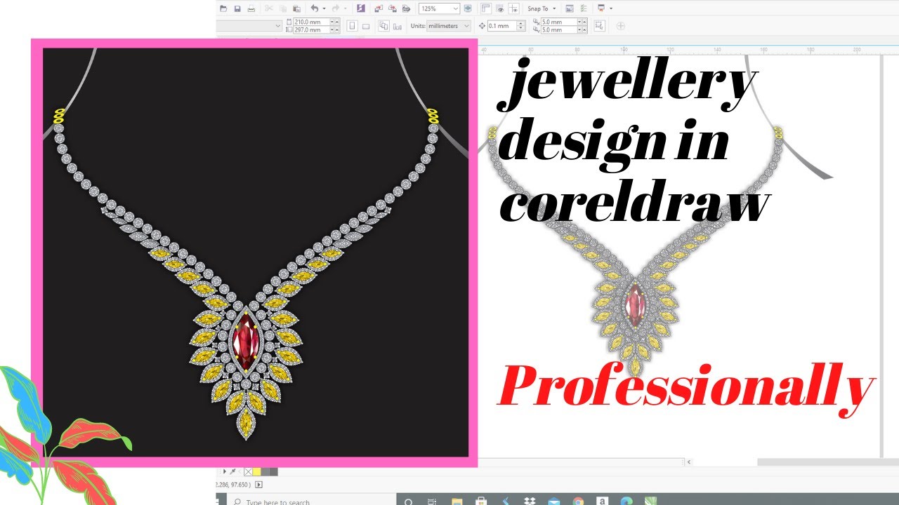The image size is (899, 505).
Task: Click the Cut scissors icon
Action: [x=269, y=8]
